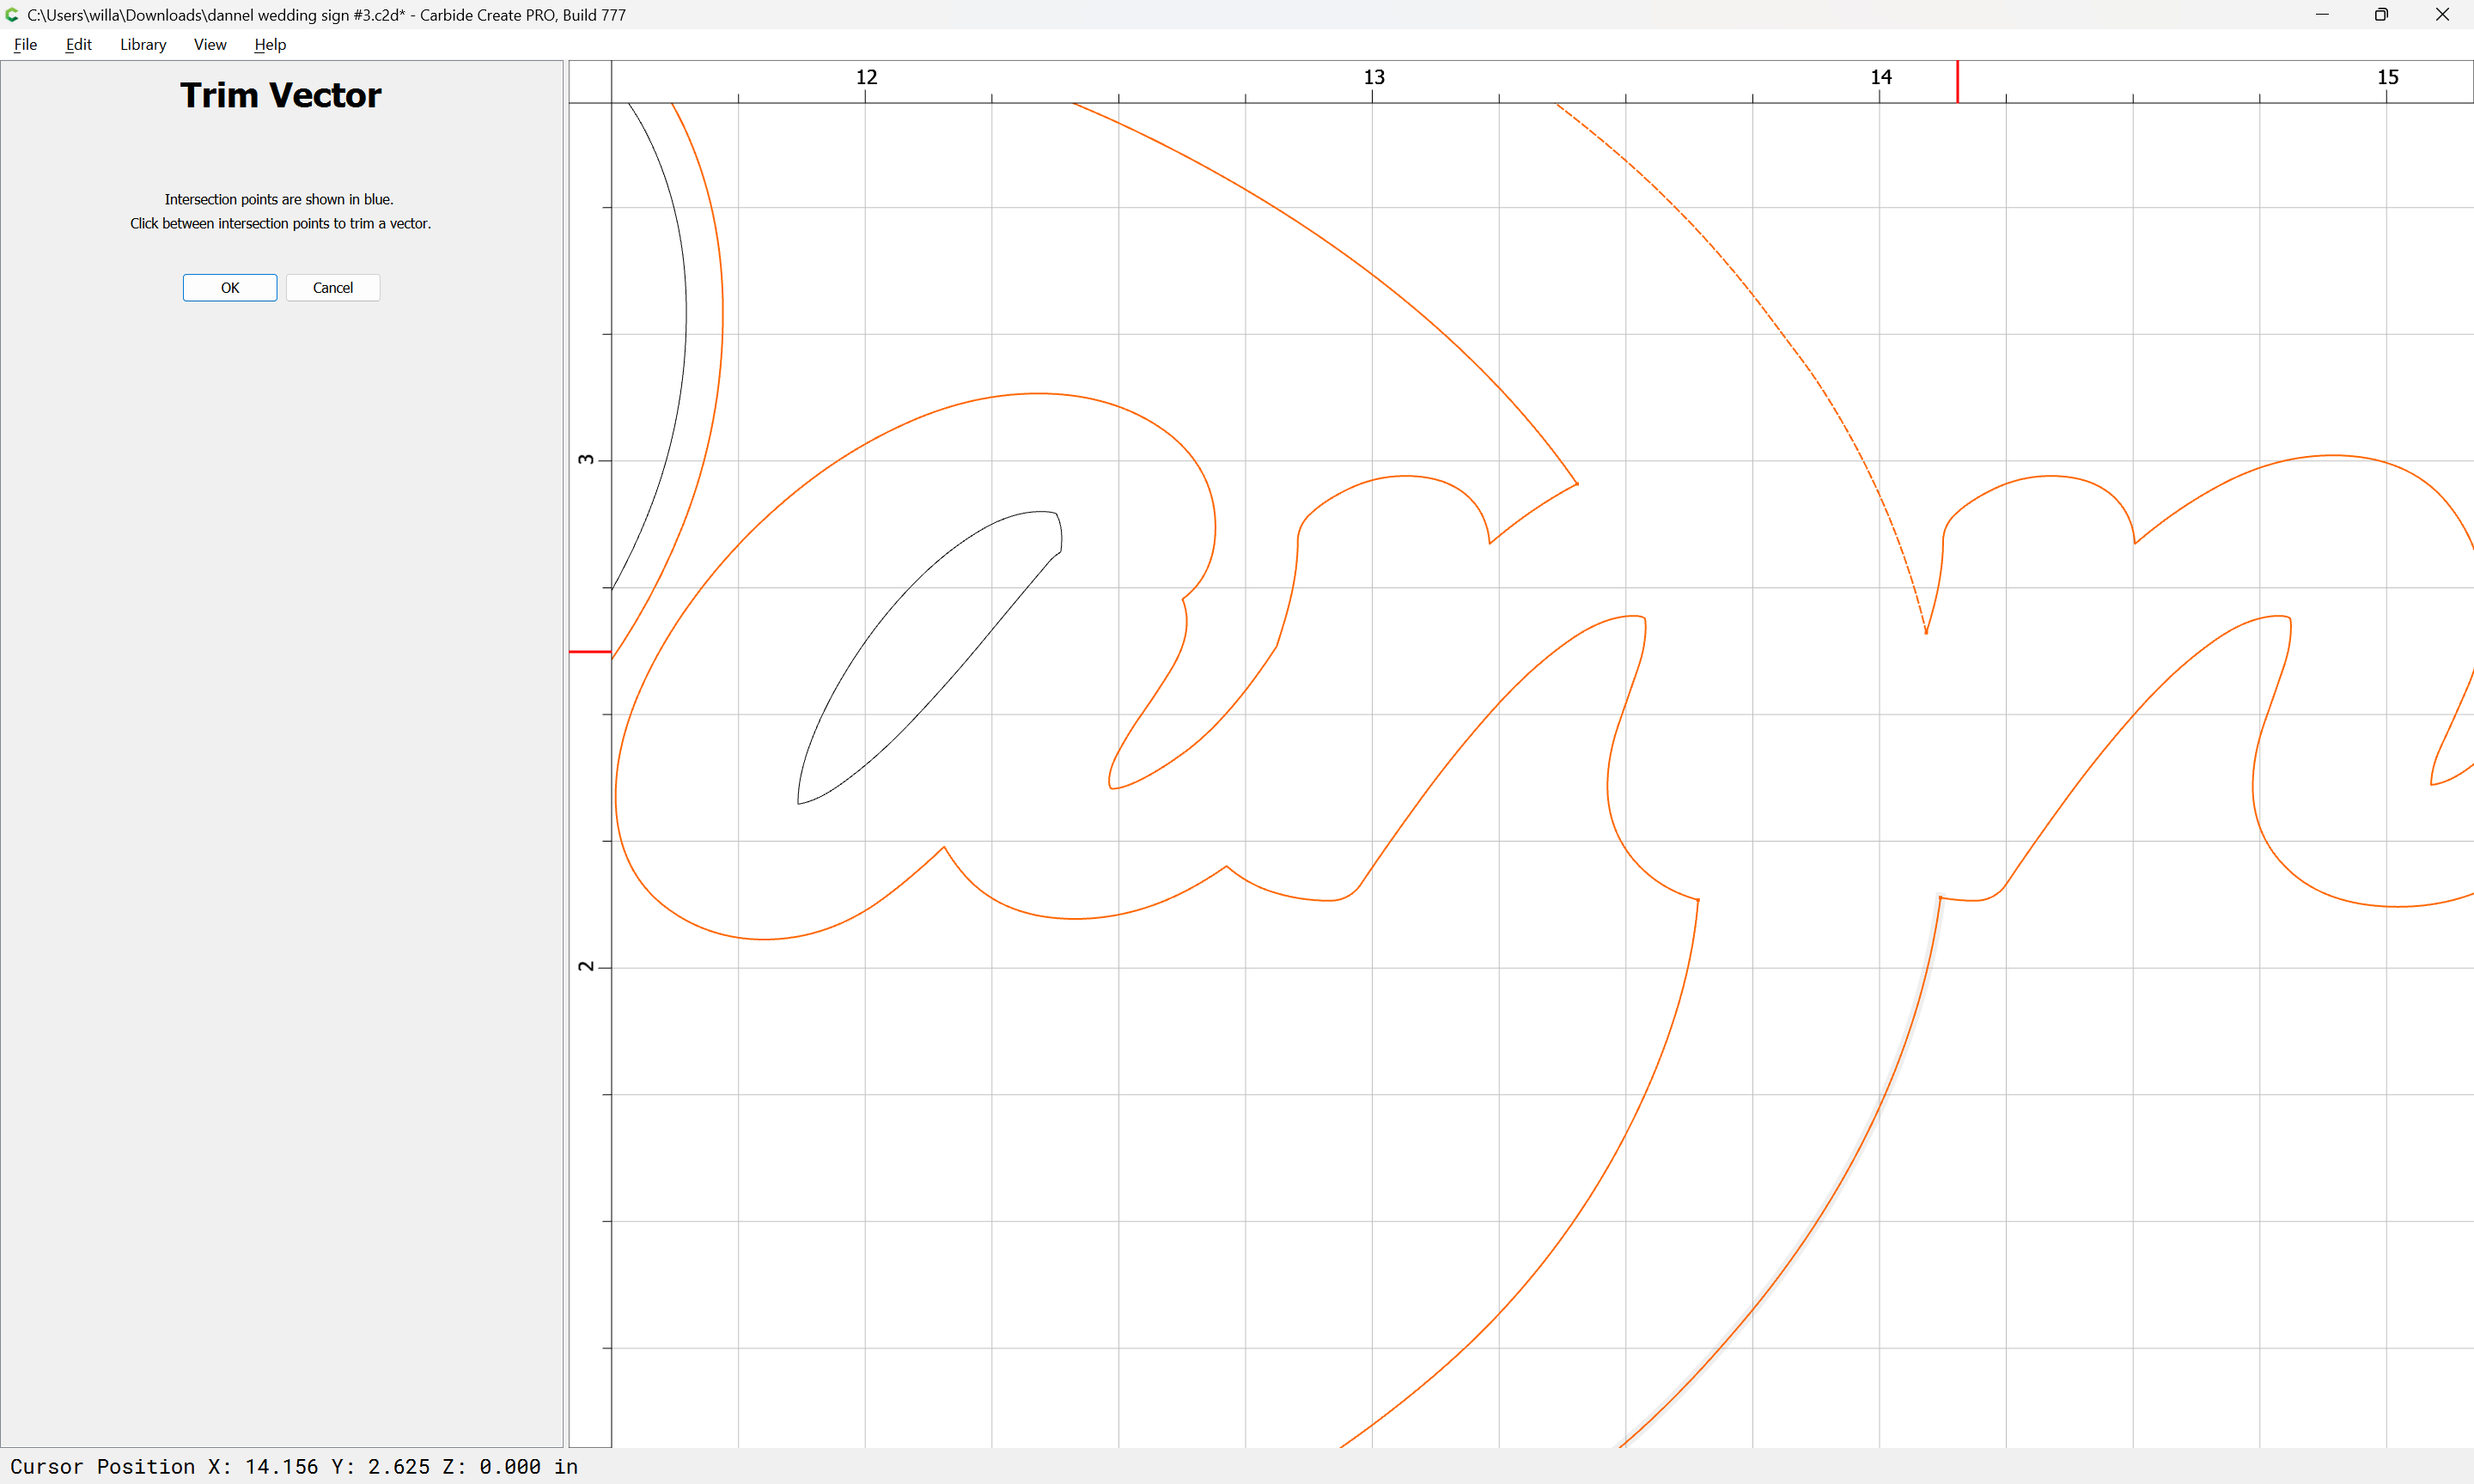
Task: Click the ruler origin corner box
Action: click(x=590, y=81)
